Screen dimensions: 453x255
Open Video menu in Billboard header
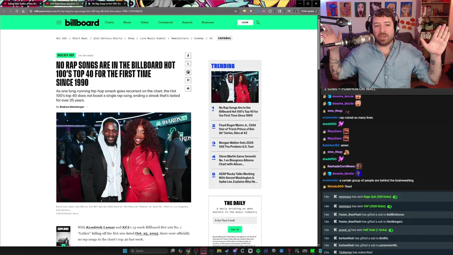coord(144,22)
